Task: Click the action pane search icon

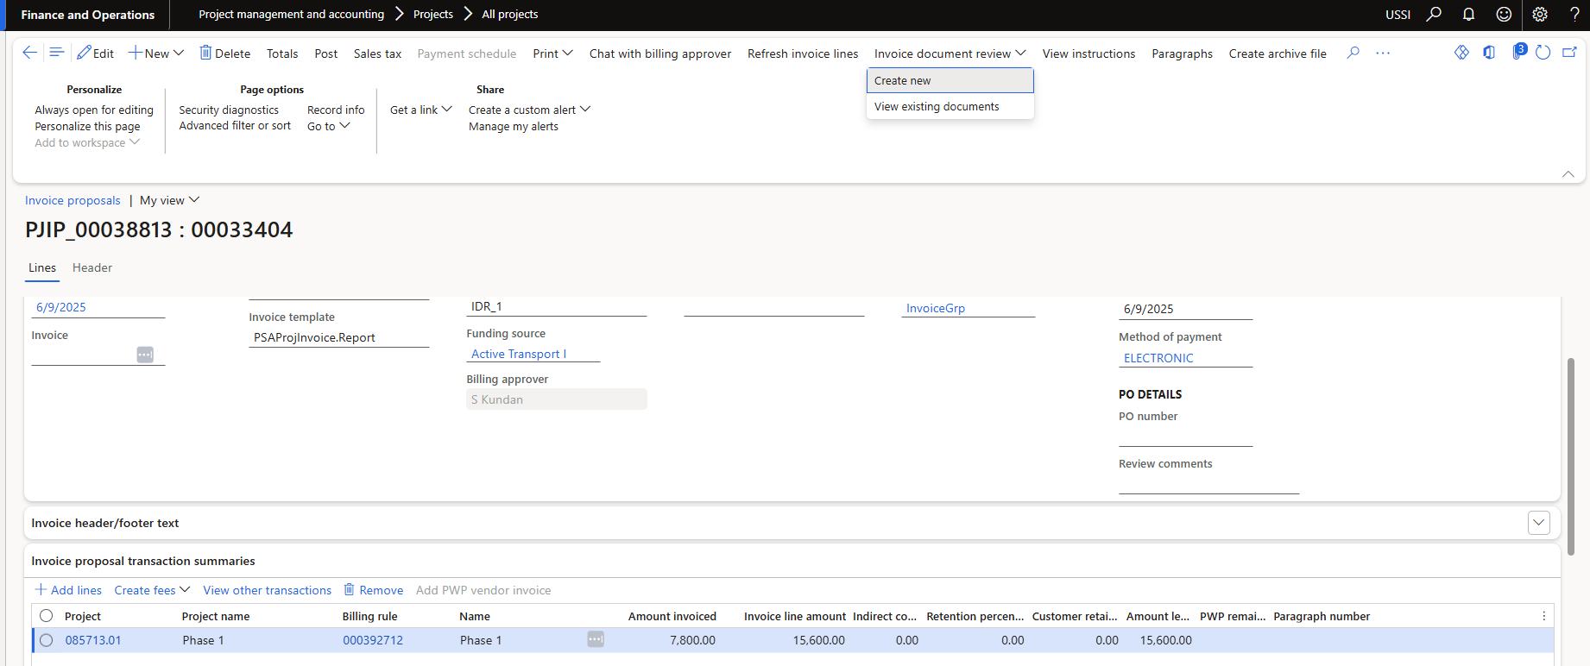Action: click(x=1353, y=53)
